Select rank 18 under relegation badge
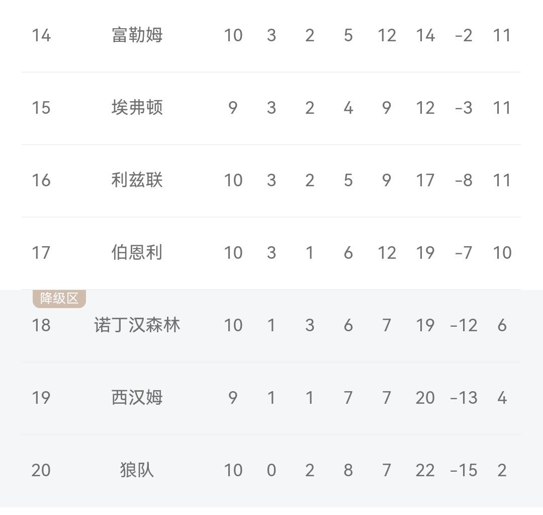 point(41,325)
